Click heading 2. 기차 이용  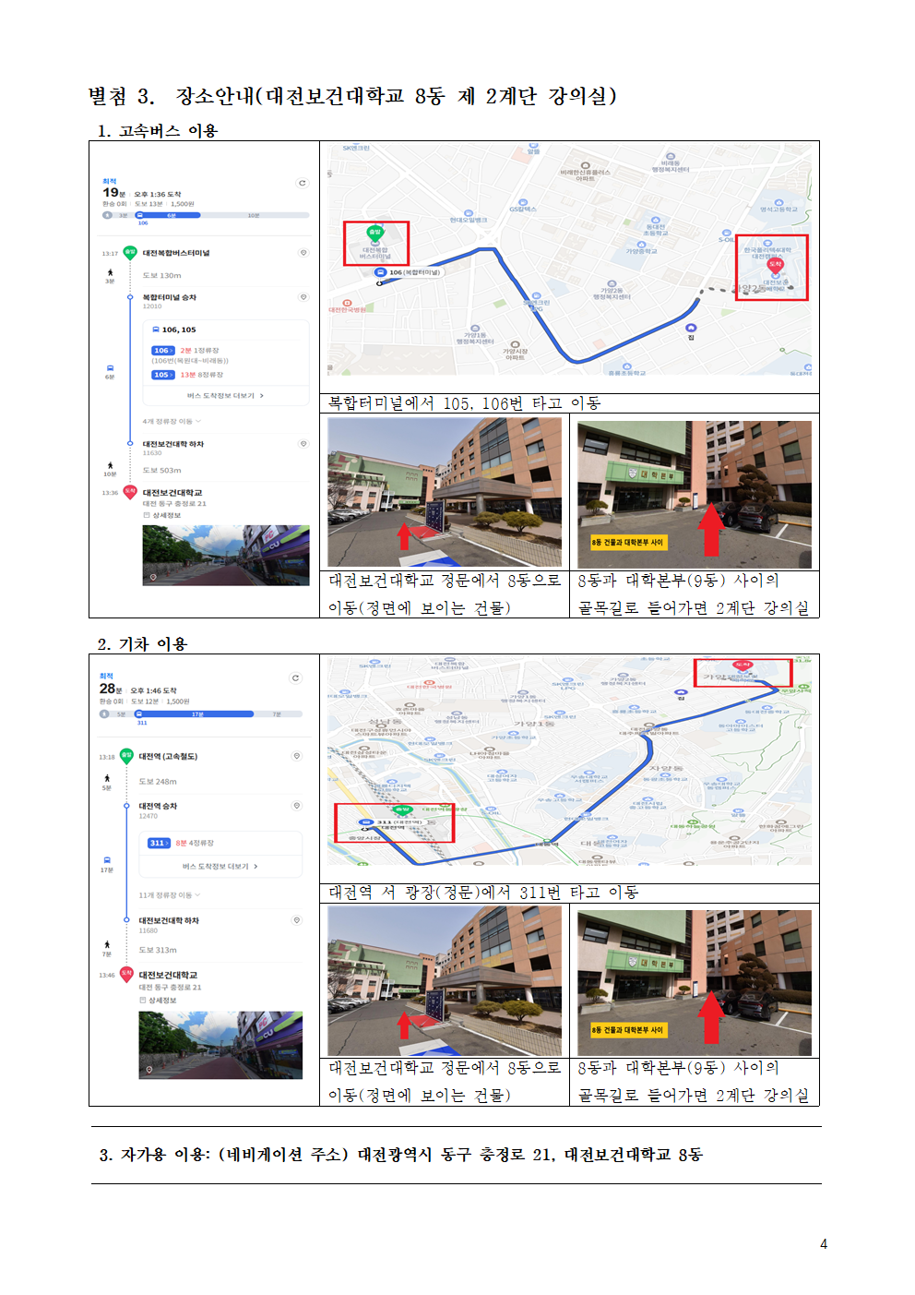(142, 644)
